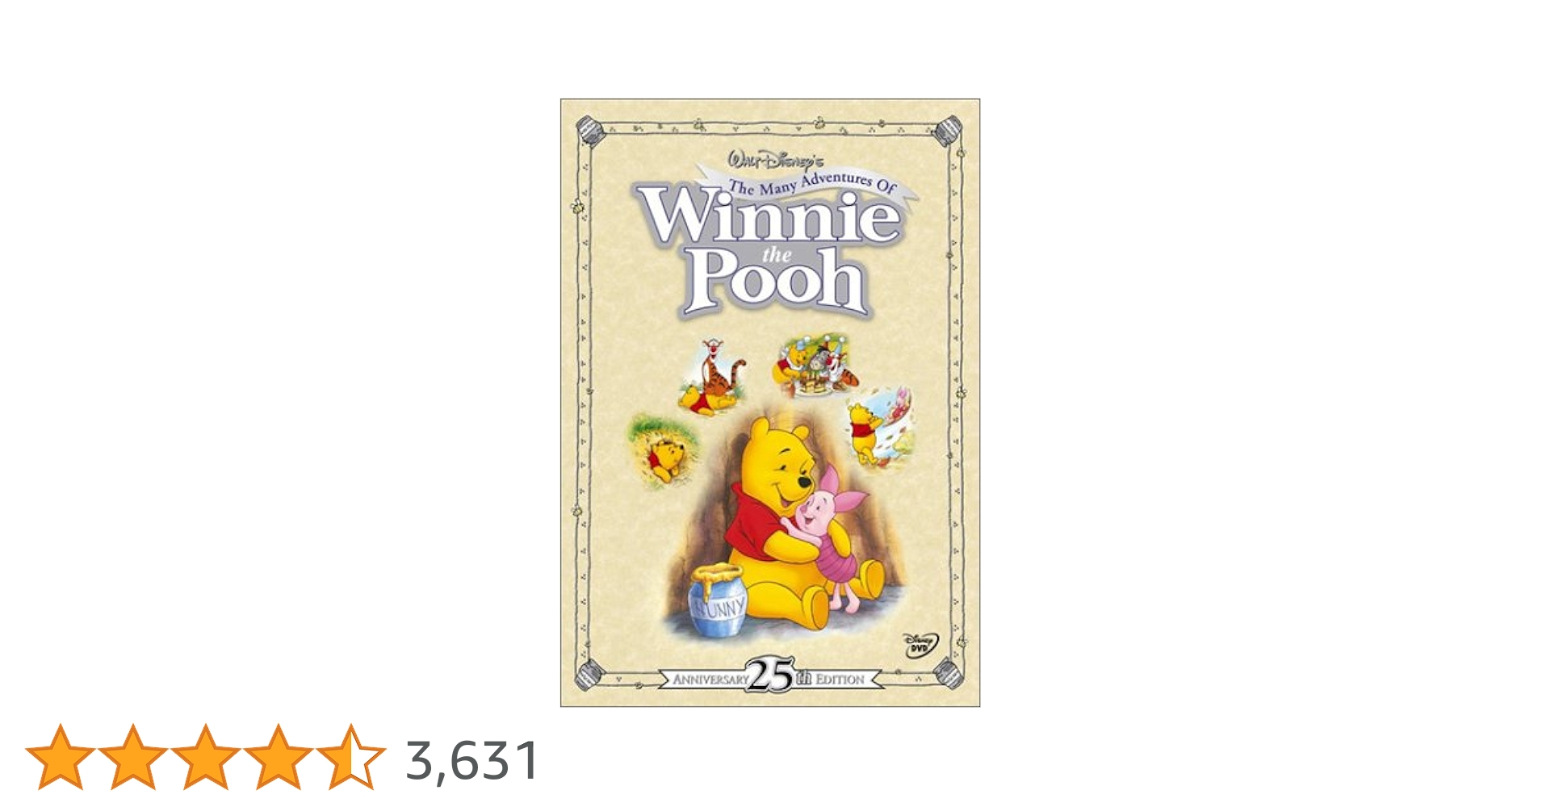
Task: Click the Hunny pot on the cover
Action: point(717,600)
